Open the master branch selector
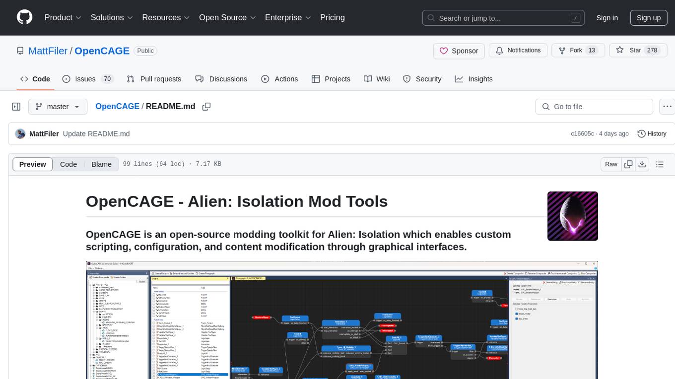This screenshot has width=675, height=379. 58,107
